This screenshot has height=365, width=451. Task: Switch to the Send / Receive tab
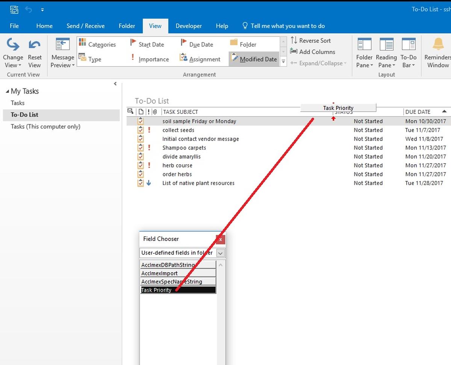coord(85,26)
